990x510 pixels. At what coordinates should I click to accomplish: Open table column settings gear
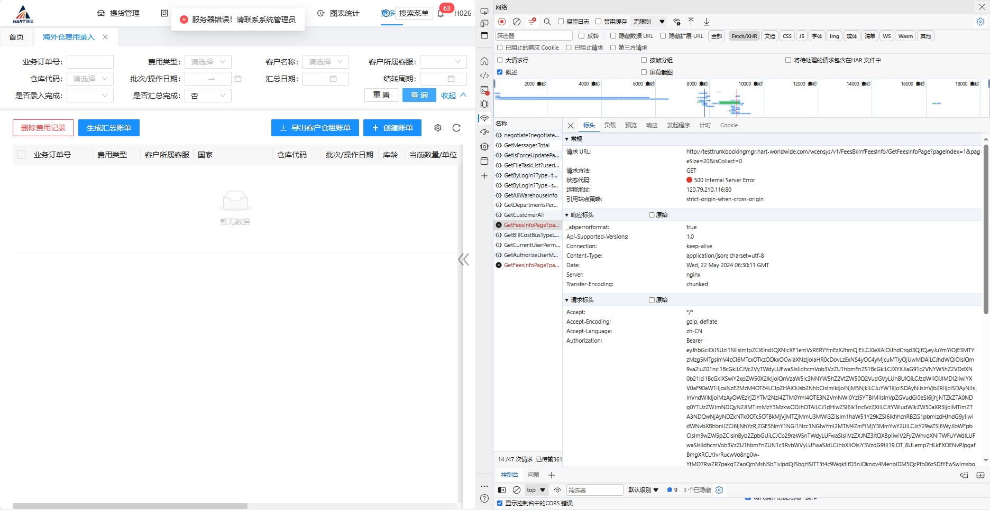(438, 128)
